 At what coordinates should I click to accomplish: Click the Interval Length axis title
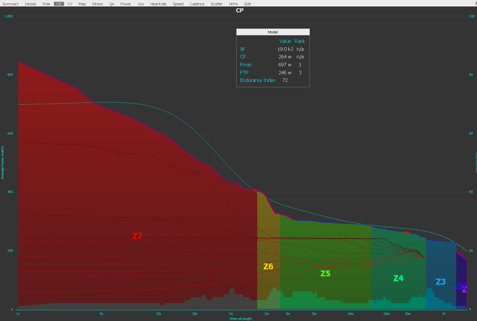pyautogui.click(x=240, y=319)
